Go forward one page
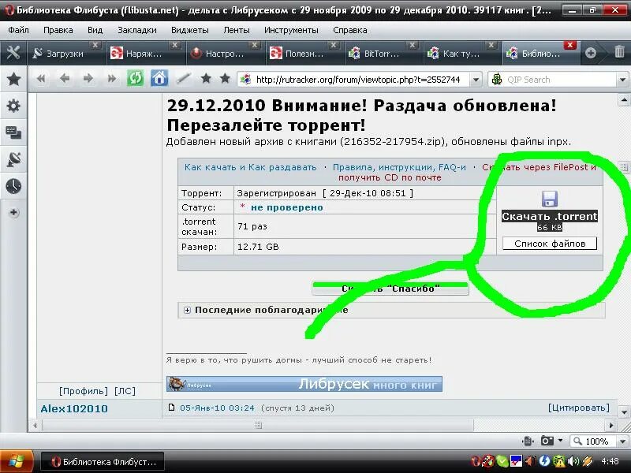This screenshot has height=473, width=631. click(x=88, y=79)
